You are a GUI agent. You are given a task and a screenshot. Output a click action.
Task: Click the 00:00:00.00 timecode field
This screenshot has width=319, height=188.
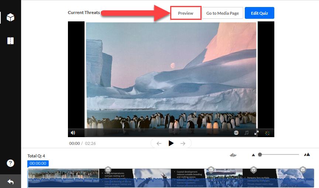coord(38,163)
